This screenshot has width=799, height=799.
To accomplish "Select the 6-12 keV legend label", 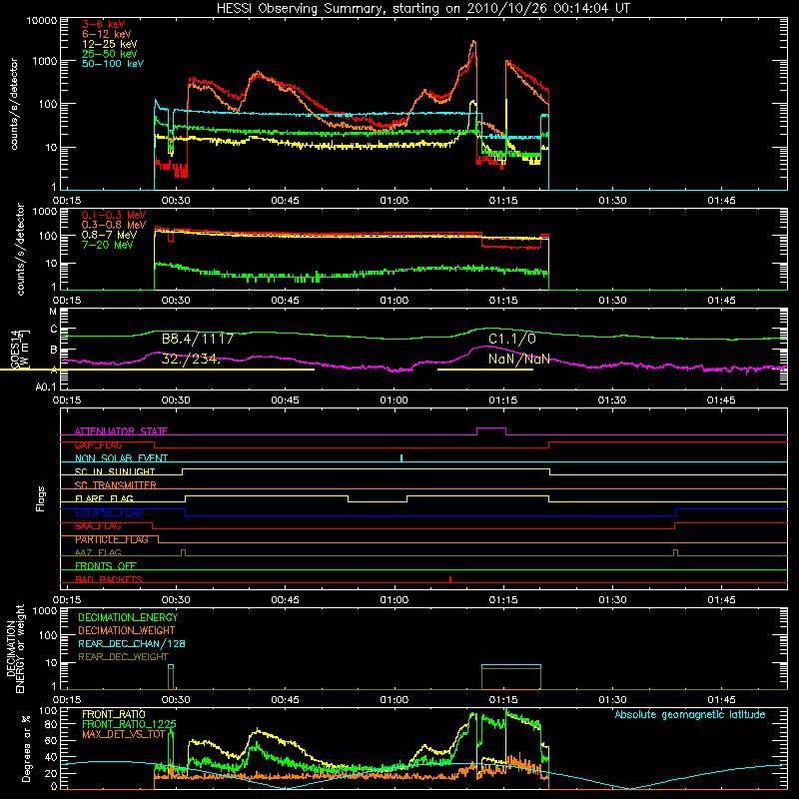I will click(107, 34).
